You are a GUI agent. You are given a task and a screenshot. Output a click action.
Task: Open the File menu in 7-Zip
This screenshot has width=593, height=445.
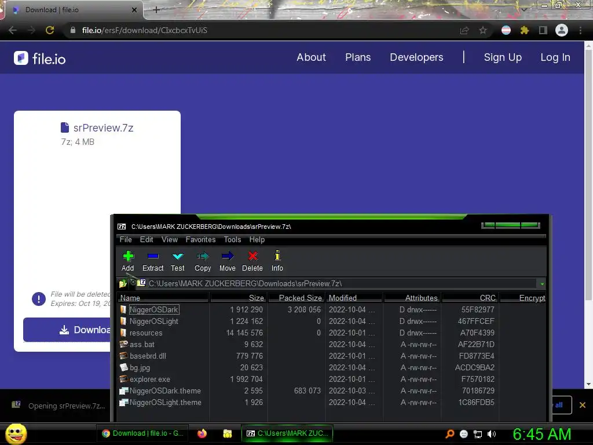(126, 239)
